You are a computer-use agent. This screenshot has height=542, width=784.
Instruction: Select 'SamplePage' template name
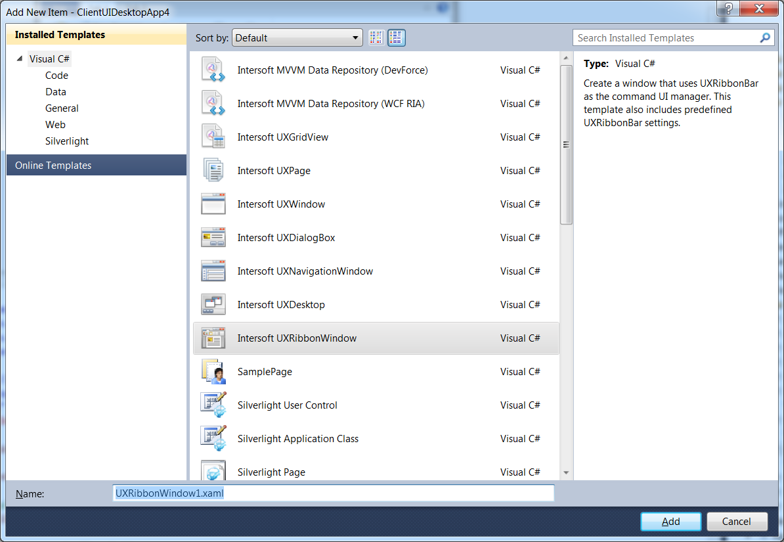tap(265, 372)
